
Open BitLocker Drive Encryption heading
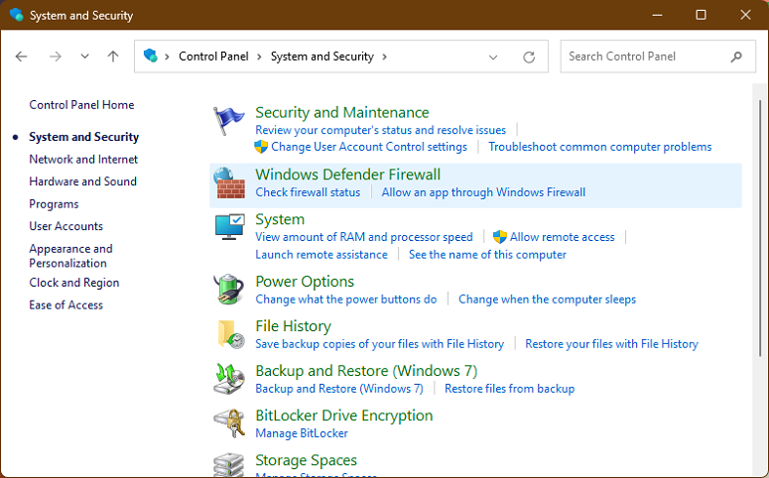[x=344, y=416]
